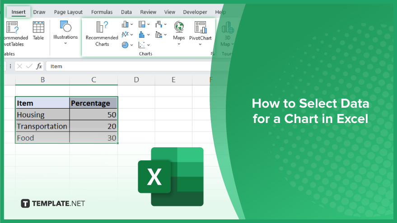
Task: Select the line or area chart icon
Action: click(125, 34)
